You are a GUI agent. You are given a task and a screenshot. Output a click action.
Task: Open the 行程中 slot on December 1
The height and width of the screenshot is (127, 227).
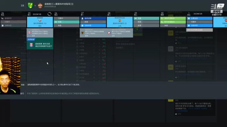click(199, 22)
